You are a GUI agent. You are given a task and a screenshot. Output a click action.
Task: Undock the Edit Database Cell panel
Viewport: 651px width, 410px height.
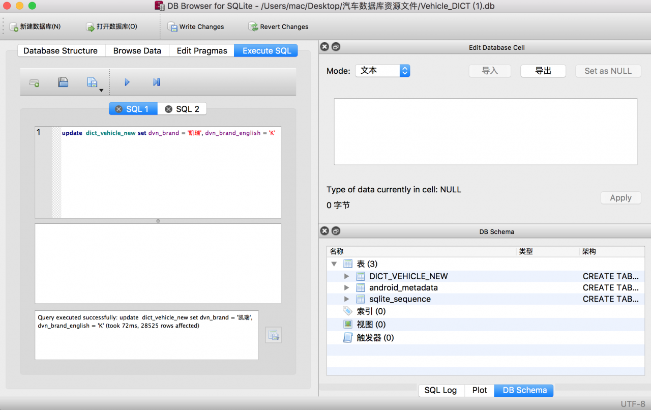point(336,47)
